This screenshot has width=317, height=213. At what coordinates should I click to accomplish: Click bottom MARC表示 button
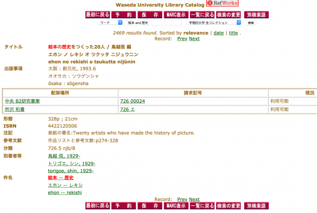(176, 206)
